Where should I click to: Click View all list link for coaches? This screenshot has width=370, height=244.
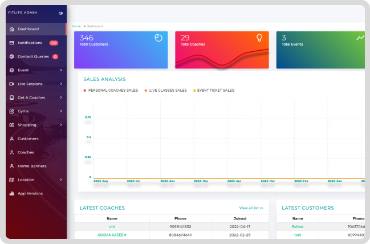(x=251, y=208)
